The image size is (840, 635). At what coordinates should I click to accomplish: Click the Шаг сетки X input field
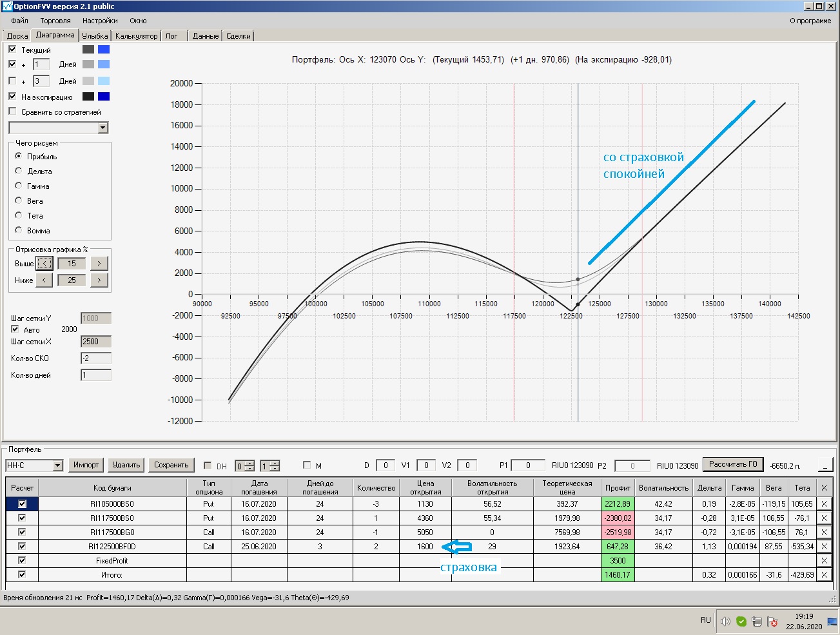(x=96, y=342)
